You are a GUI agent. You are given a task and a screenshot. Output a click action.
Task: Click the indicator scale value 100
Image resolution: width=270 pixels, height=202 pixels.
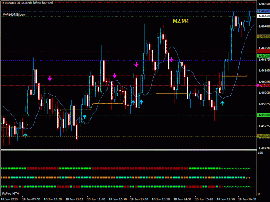click(260, 153)
